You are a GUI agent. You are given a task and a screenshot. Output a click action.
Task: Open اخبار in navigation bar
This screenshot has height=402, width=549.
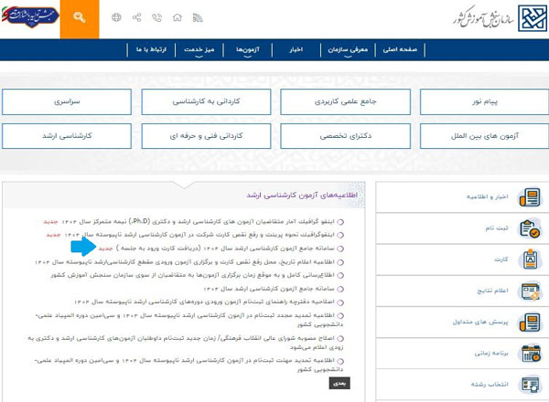296,49
